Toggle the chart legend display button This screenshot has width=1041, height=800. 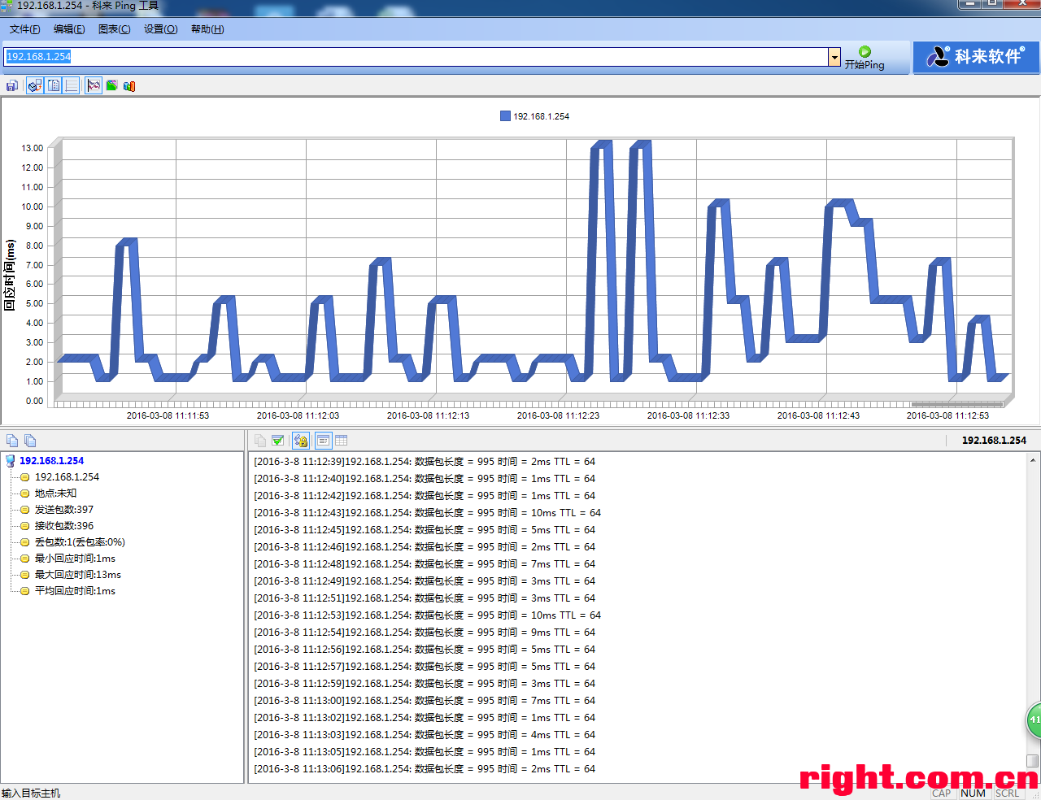point(54,85)
